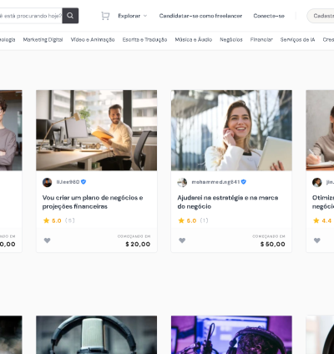Open purple studio recording thumbnail

(231, 335)
